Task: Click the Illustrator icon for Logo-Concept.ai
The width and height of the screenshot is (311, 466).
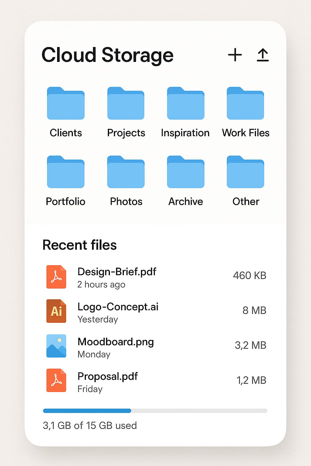Action: [x=56, y=311]
